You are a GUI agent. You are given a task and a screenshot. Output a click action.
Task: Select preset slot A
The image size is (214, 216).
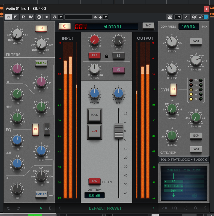(41, 208)
